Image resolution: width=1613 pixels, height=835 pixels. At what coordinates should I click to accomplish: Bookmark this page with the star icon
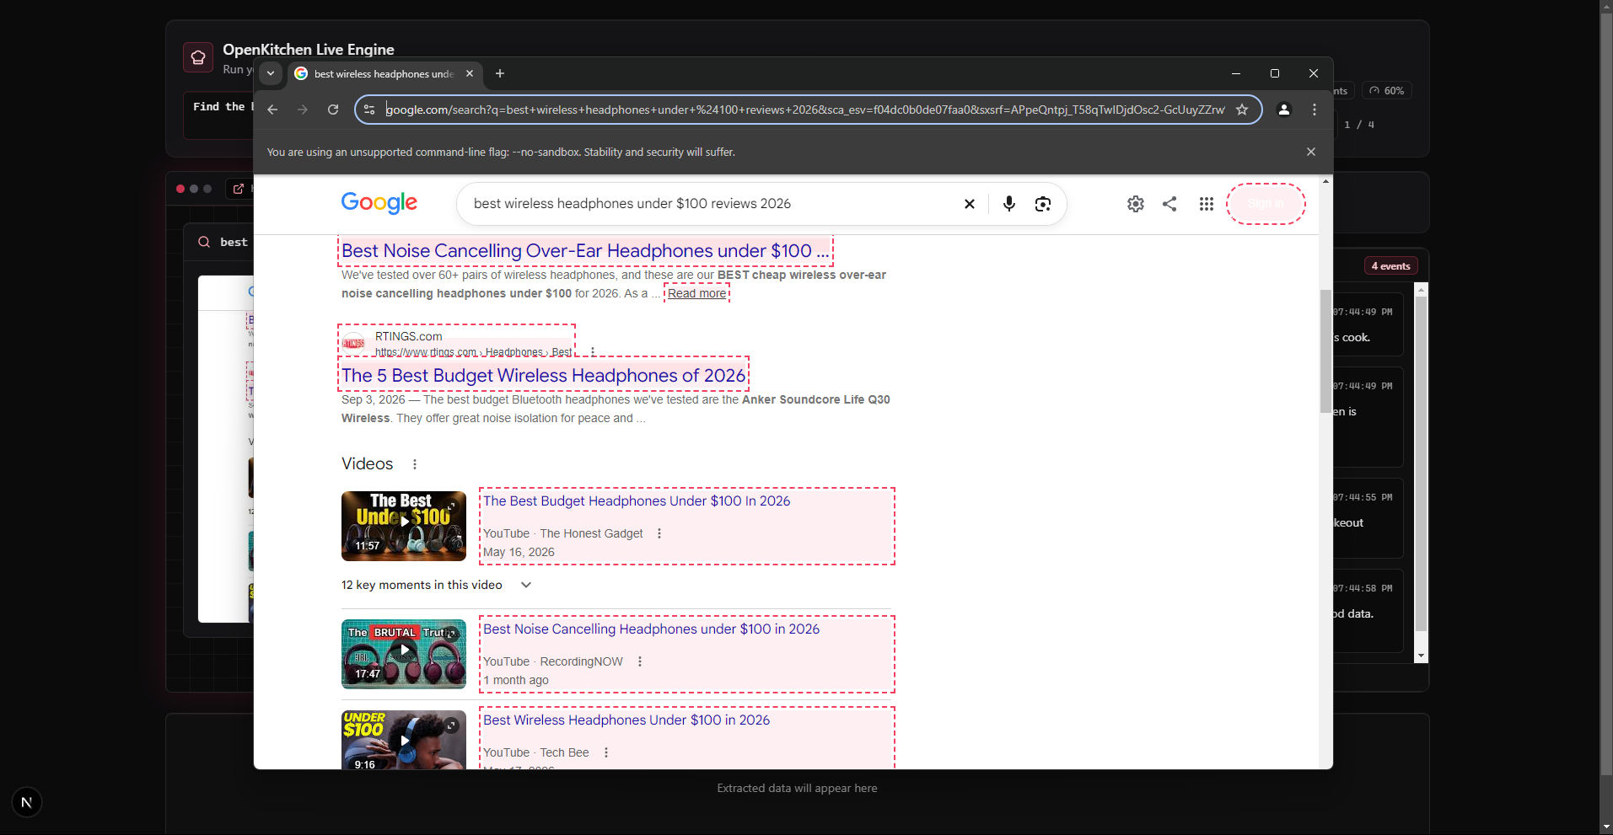coord(1242,110)
